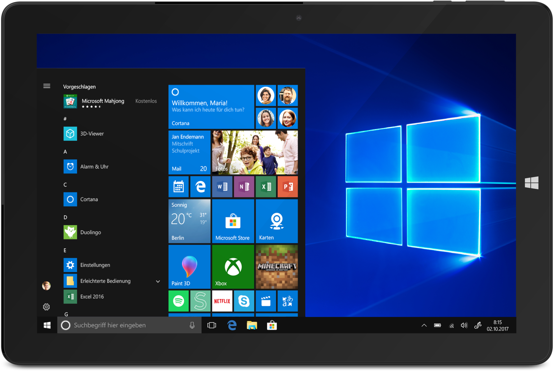
Task: Jump to letter E in app list
Action: click(65, 250)
